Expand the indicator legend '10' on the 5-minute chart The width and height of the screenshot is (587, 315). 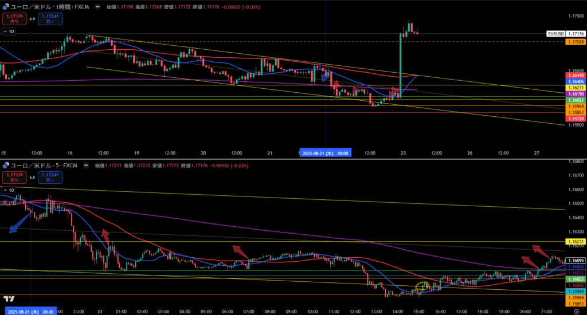click(8, 190)
